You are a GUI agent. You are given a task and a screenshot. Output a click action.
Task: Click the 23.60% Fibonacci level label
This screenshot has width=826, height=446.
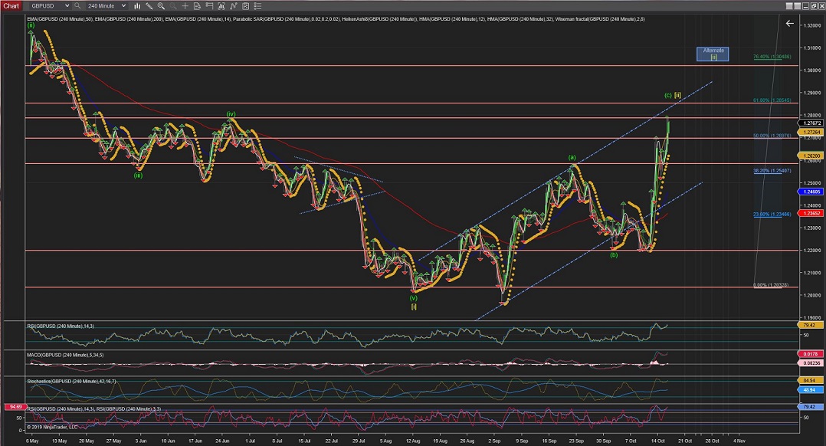(772, 215)
